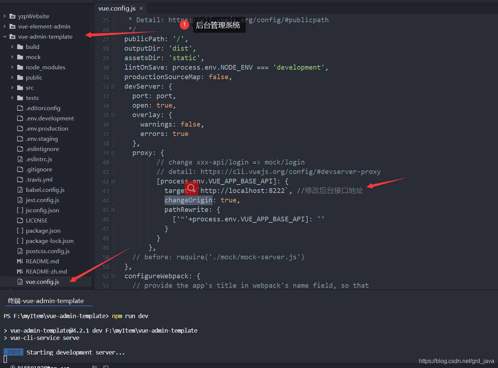Fold the overlay block at line 35
The image size is (498, 368).
[113, 115]
